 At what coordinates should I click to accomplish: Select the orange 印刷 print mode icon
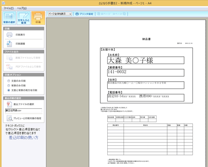[x=38, y=18]
